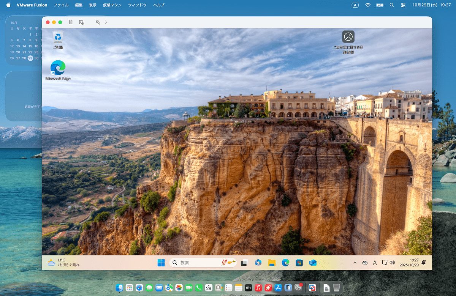Expand the VMware toolbar chevron

(x=106, y=22)
